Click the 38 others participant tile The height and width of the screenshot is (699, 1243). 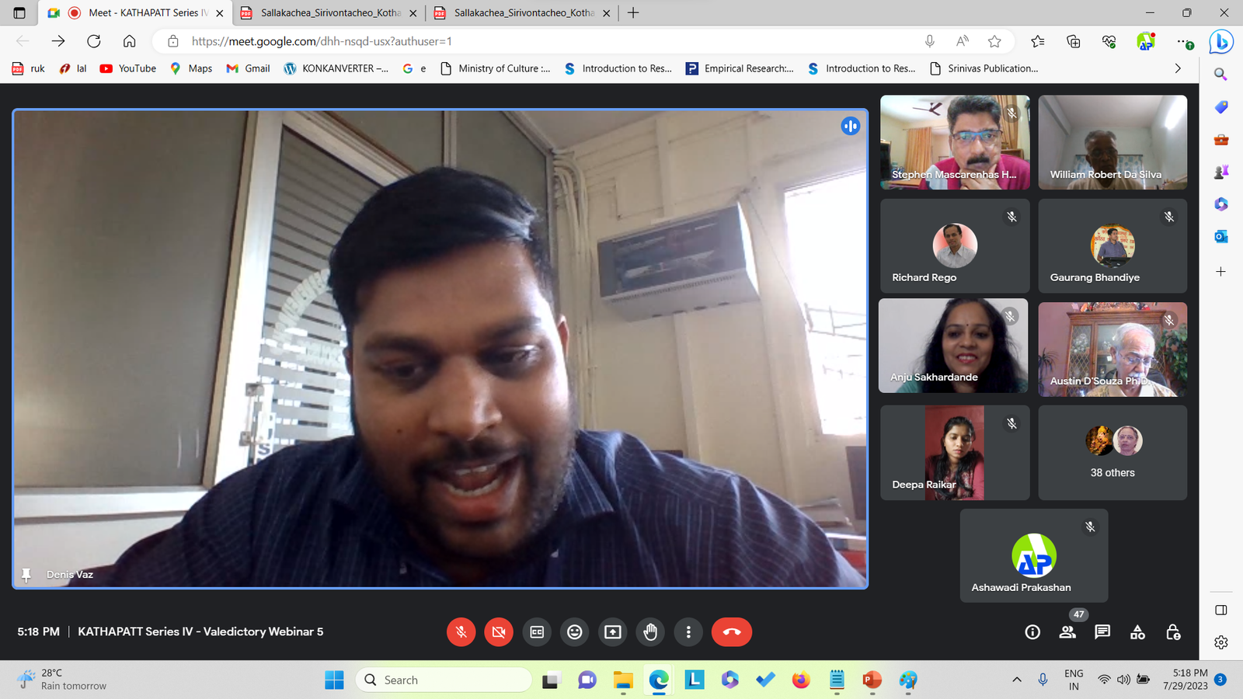click(x=1112, y=453)
